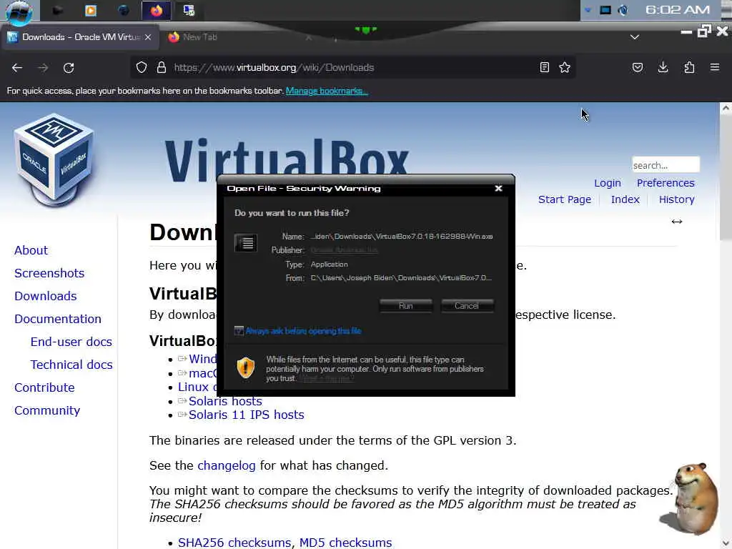This screenshot has height=549, width=732.
Task: Open the tracking protection shield icon
Action: pos(142,68)
